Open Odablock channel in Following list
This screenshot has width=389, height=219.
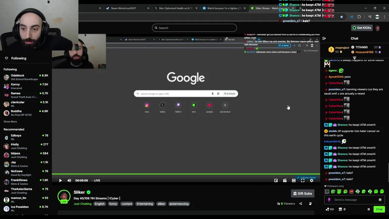[26, 77]
